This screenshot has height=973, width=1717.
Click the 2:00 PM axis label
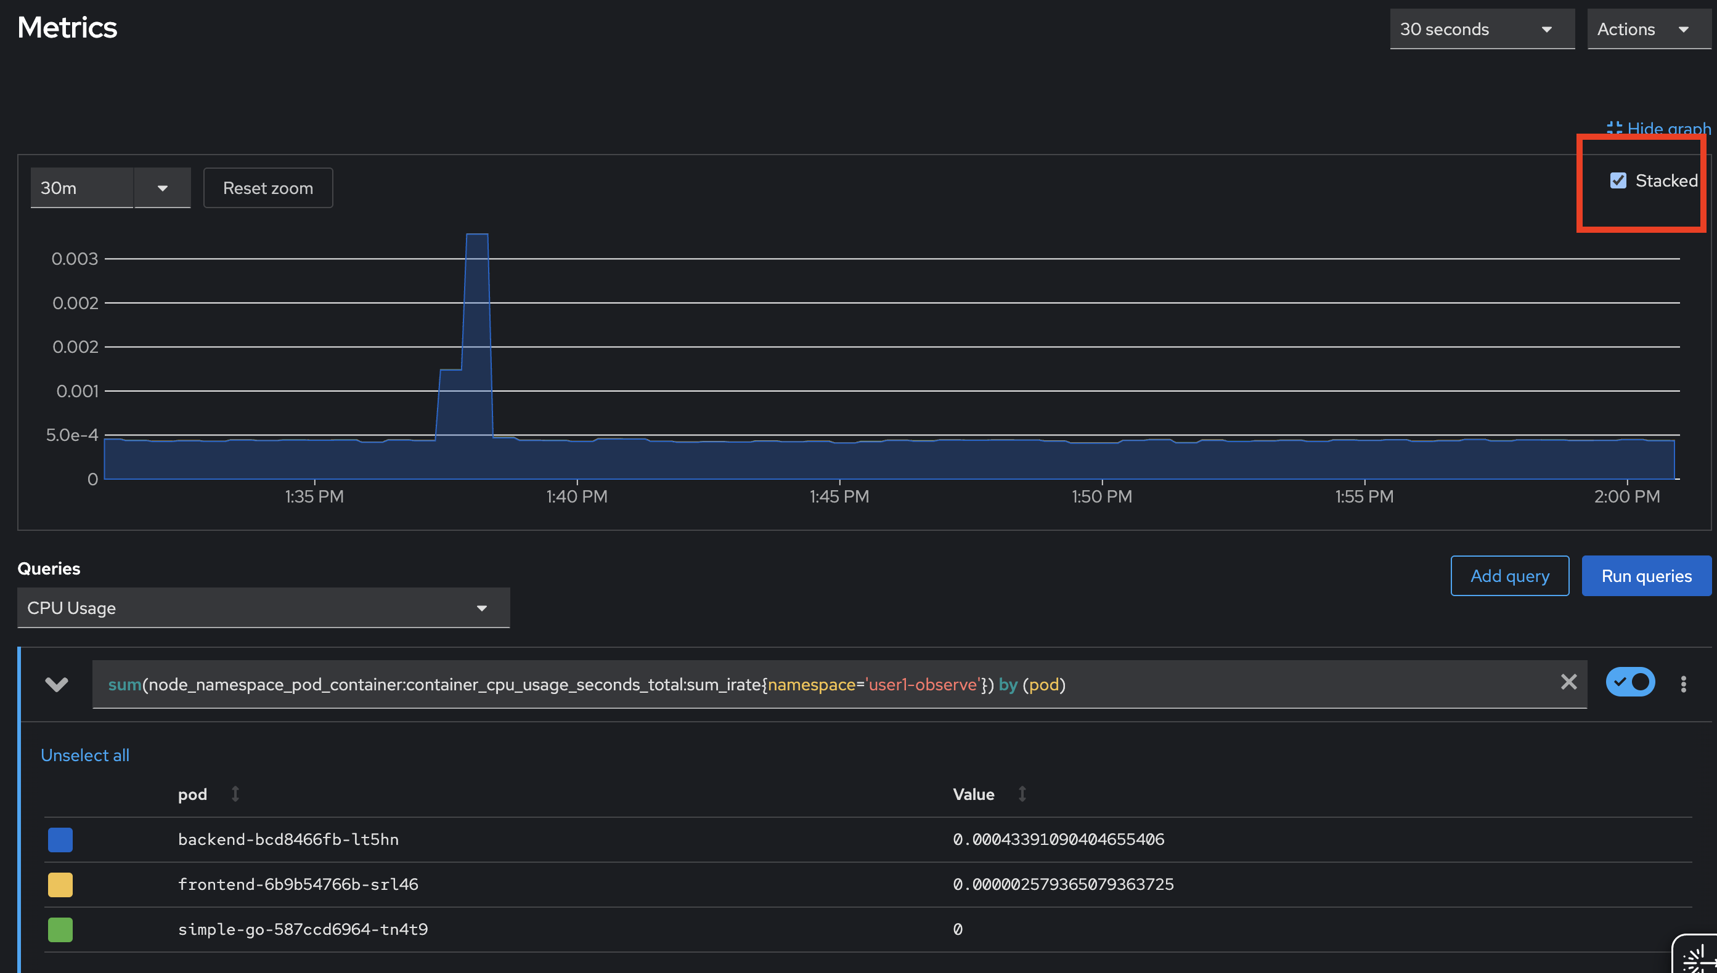[1627, 496]
